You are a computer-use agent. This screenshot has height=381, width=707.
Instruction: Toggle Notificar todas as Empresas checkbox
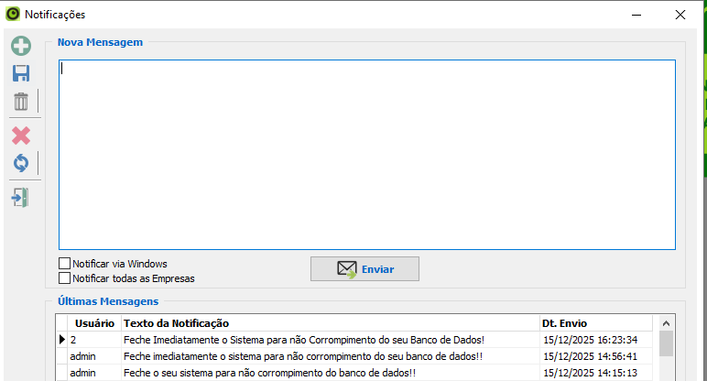click(65, 278)
